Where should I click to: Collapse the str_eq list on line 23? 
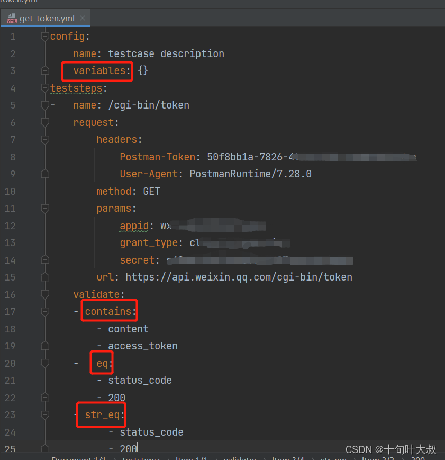[45, 415]
